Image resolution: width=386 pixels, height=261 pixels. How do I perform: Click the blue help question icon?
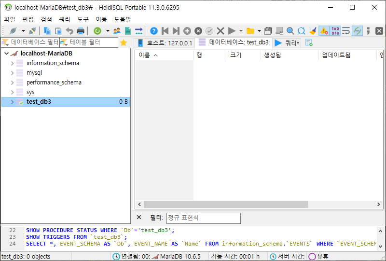tap(154, 31)
